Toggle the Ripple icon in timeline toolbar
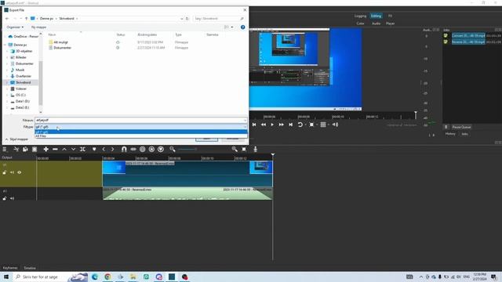502x282 pixels. 143,149
